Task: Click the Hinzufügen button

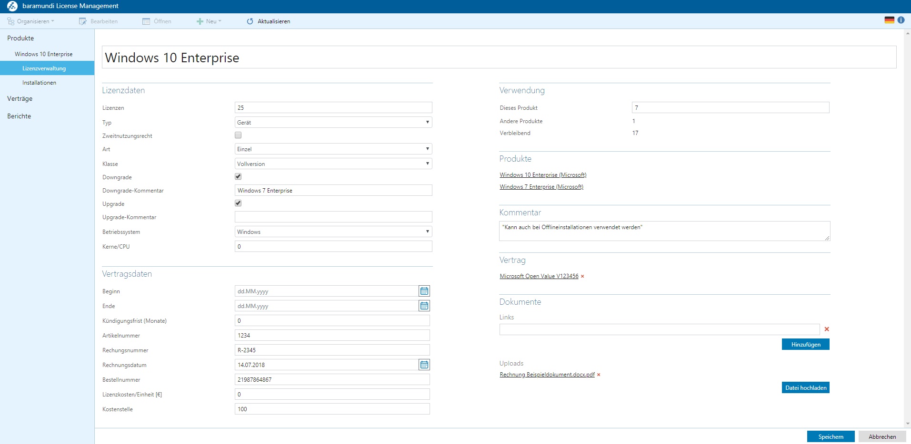Action: [806, 344]
